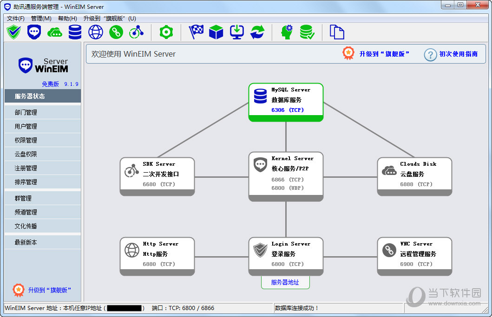Open the 初次使用指南 link

[459, 54]
